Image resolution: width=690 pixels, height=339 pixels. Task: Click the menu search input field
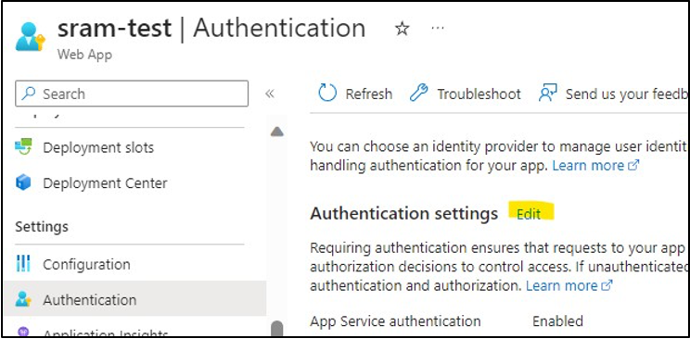pos(132,94)
